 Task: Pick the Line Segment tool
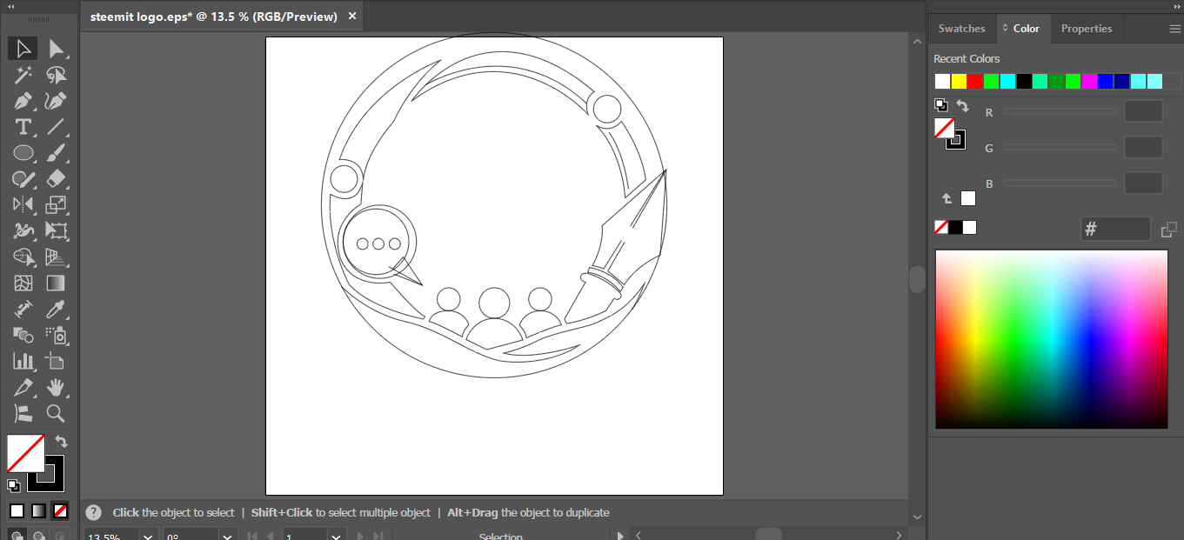click(57, 127)
